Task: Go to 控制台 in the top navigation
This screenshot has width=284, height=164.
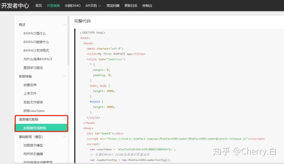Action: (x=147, y=6)
